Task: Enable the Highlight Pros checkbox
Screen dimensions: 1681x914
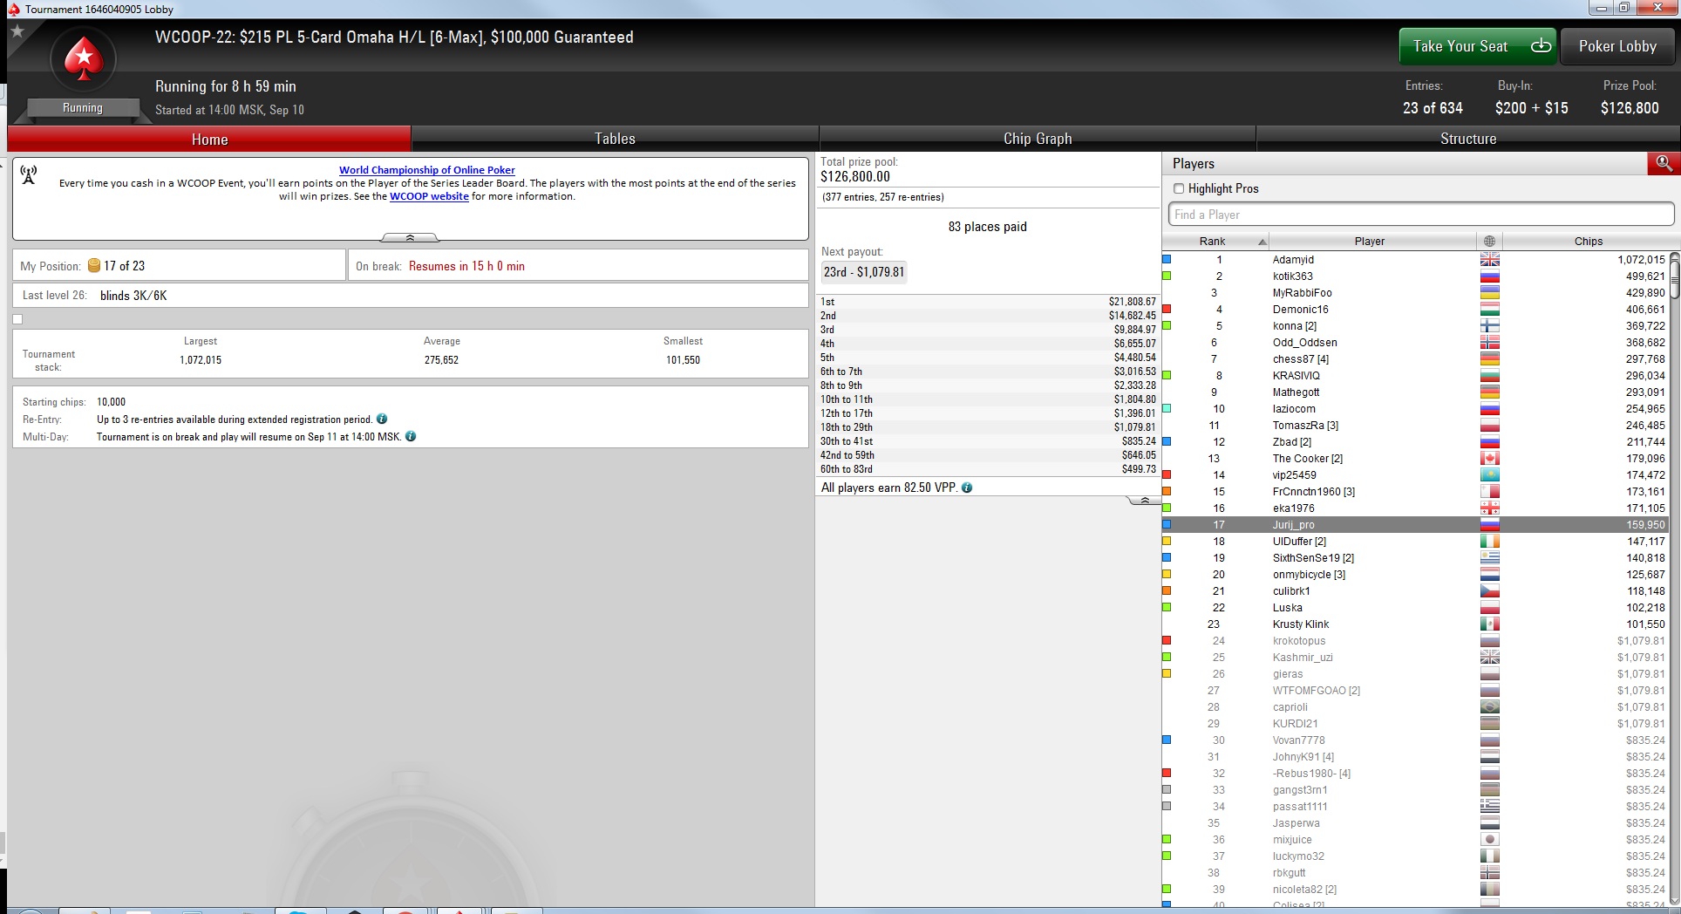Action: [x=1179, y=188]
